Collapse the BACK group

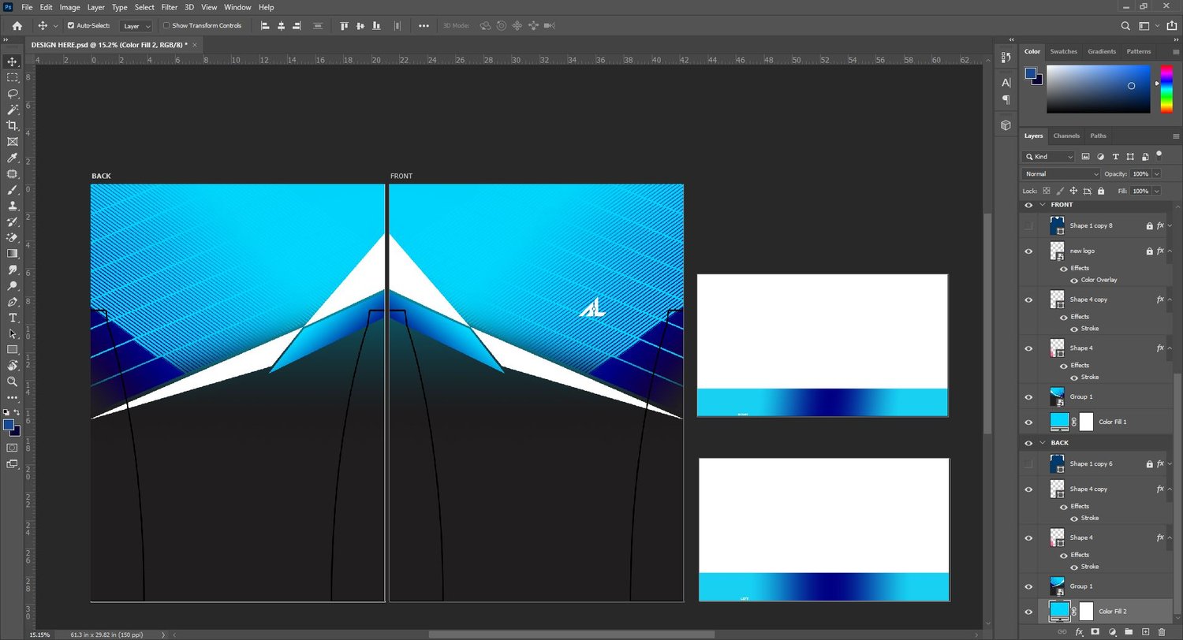point(1042,443)
